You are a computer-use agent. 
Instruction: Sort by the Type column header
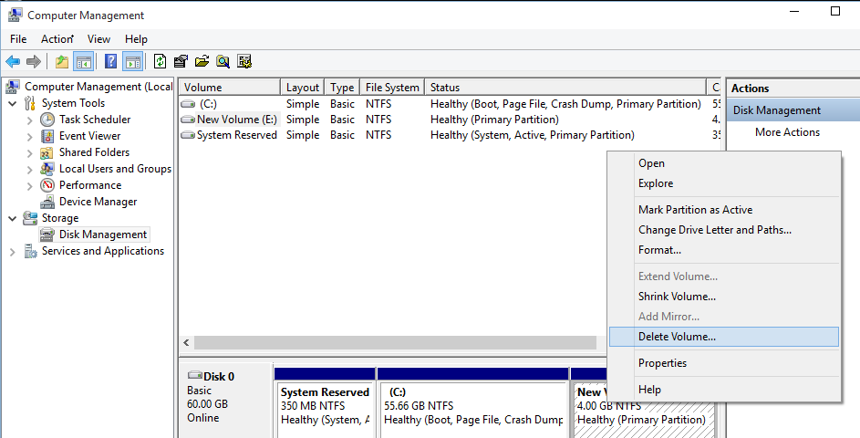point(342,88)
